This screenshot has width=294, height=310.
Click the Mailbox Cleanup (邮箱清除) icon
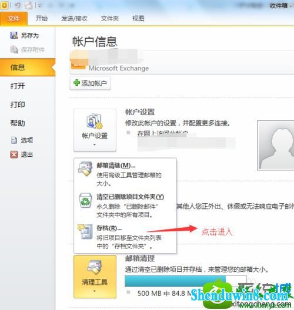pos(85,169)
